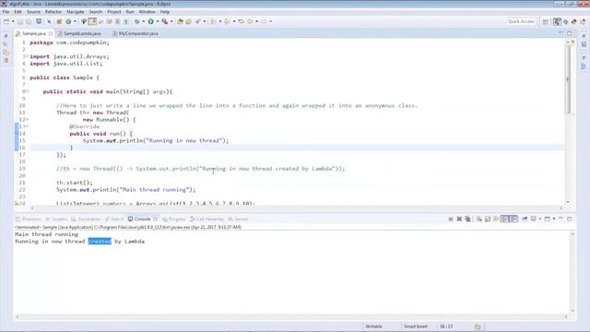Click the New Java Package icon
The image size is (590, 332).
pos(59,21)
